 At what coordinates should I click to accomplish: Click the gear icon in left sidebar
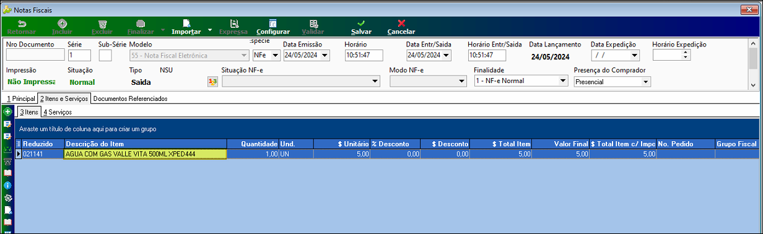coord(8,197)
